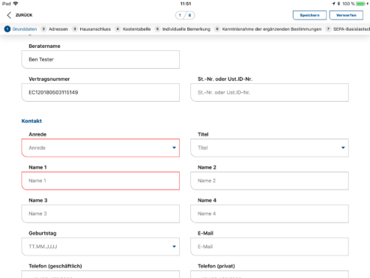Click step number 5 circle icon
This screenshot has width=370, height=278.
[157, 29]
